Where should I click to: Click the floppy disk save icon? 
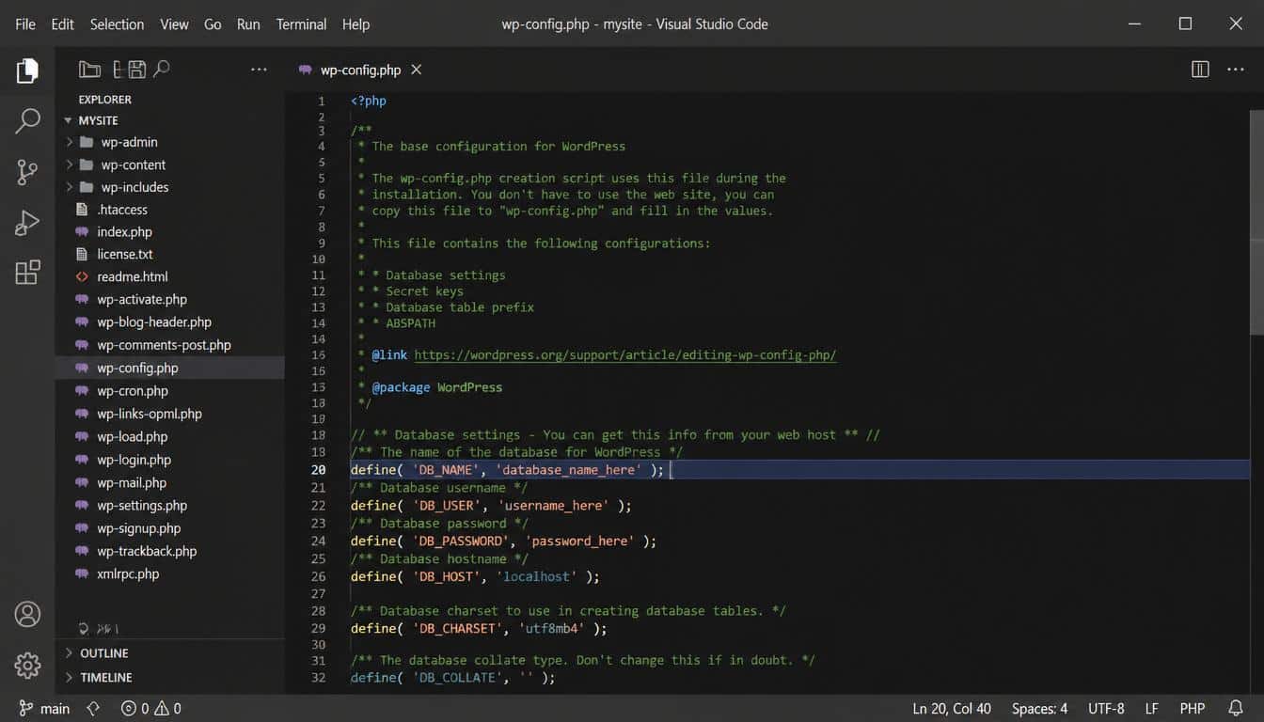(x=137, y=69)
